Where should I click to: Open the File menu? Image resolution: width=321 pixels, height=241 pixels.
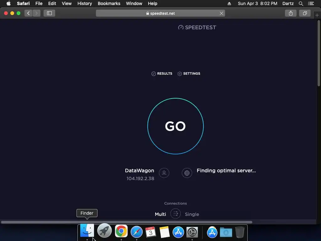[x=39, y=3]
